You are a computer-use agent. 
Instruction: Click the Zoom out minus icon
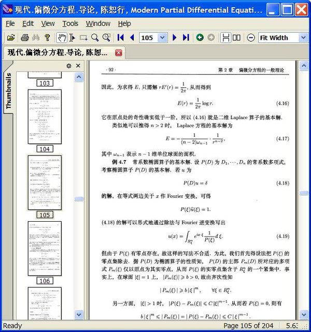(251, 38)
